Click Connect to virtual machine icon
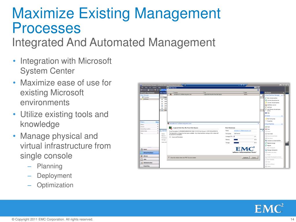This screenshot has width=296, height=222. coord(266,141)
